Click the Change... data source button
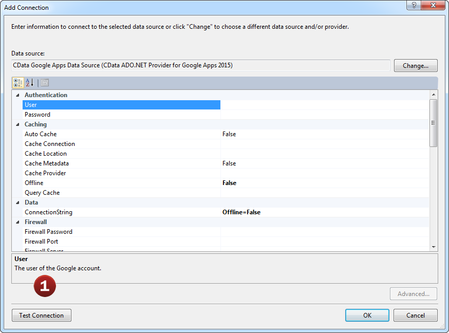The image size is (449, 333). [x=415, y=66]
